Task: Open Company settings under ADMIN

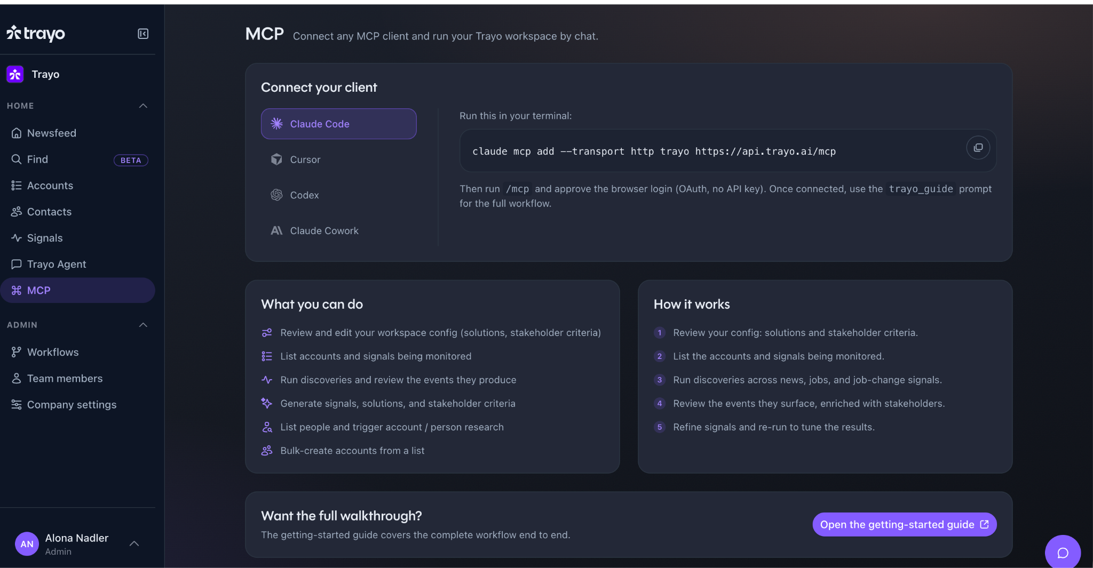Action: [x=77, y=404]
